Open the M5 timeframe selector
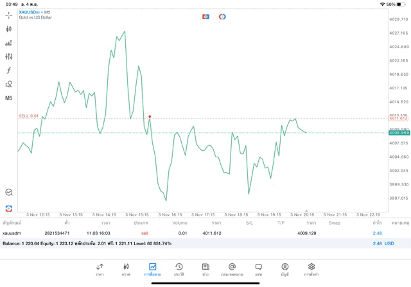411x287 pixels. click(x=9, y=98)
